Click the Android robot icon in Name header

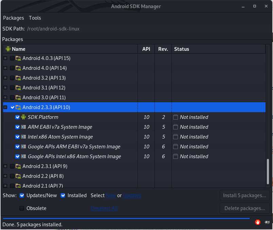pyautogui.click(x=8, y=49)
